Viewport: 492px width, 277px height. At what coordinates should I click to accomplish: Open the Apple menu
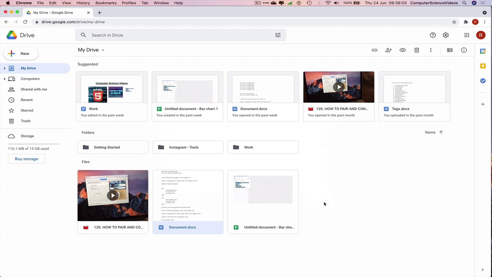click(8, 3)
